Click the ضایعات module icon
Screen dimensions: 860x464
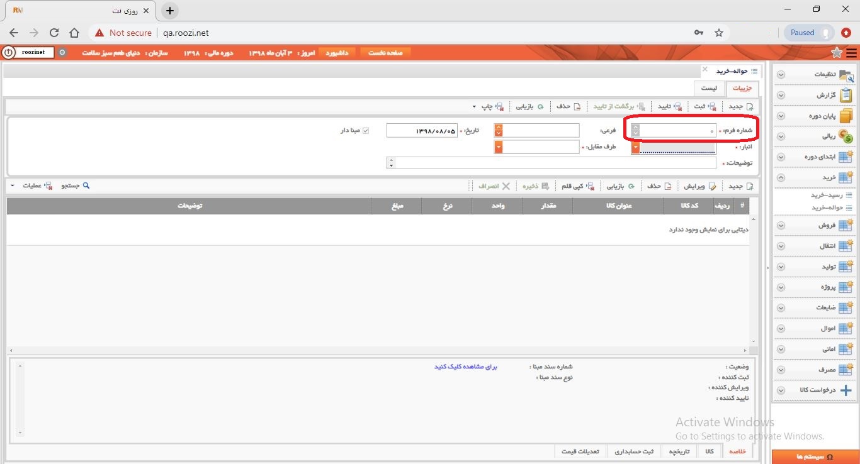click(x=846, y=308)
